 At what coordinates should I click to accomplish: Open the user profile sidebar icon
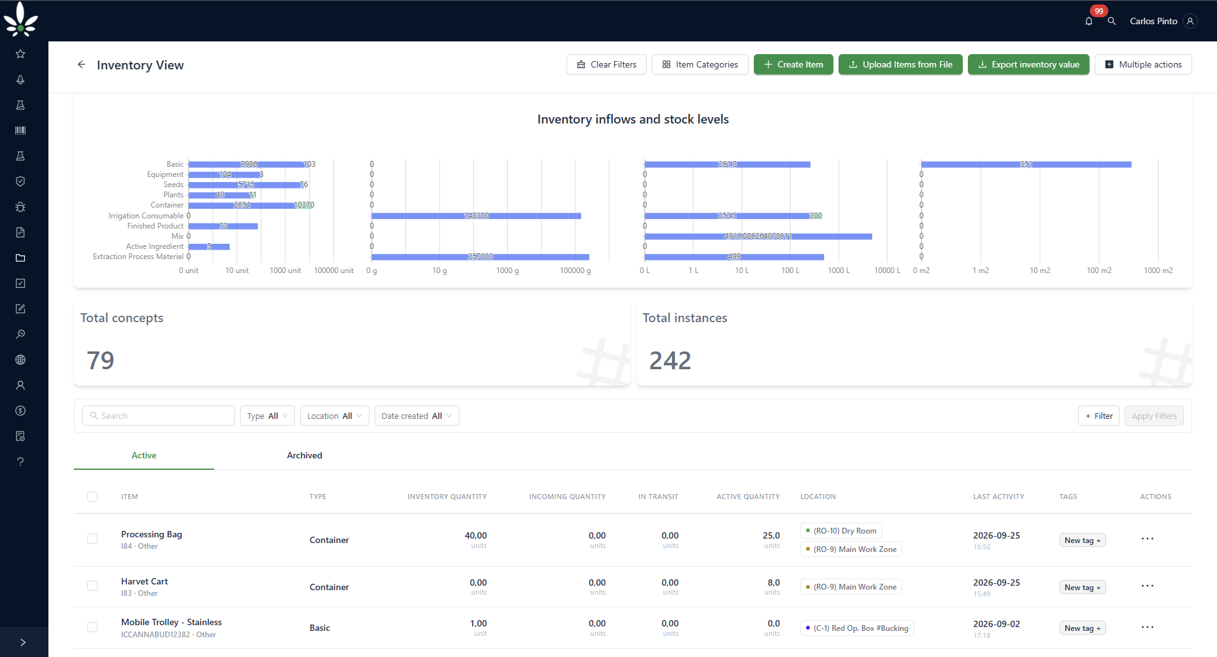pos(20,385)
